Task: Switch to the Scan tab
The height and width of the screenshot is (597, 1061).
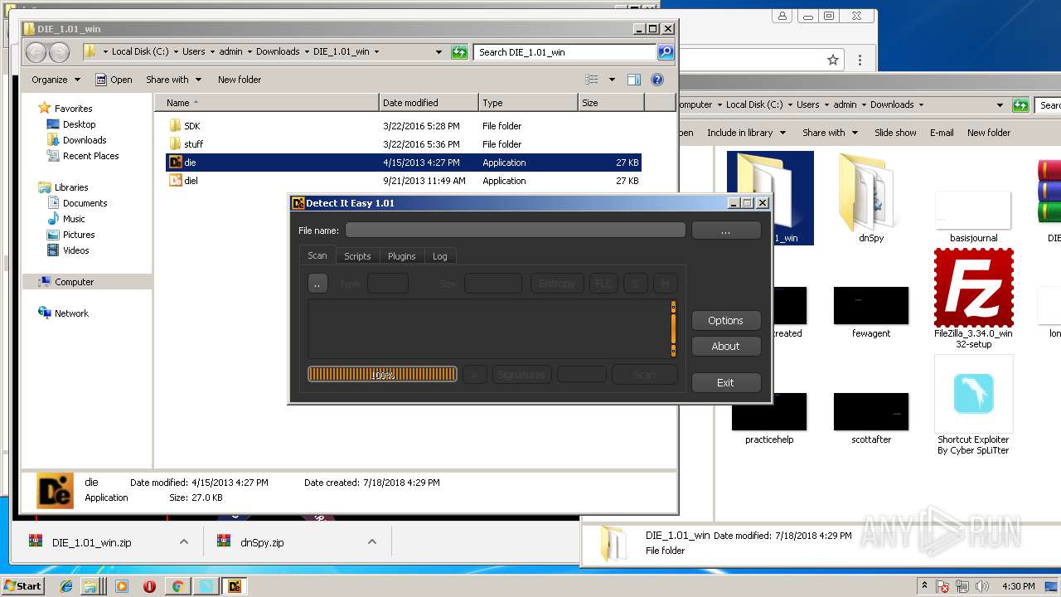Action: point(317,255)
